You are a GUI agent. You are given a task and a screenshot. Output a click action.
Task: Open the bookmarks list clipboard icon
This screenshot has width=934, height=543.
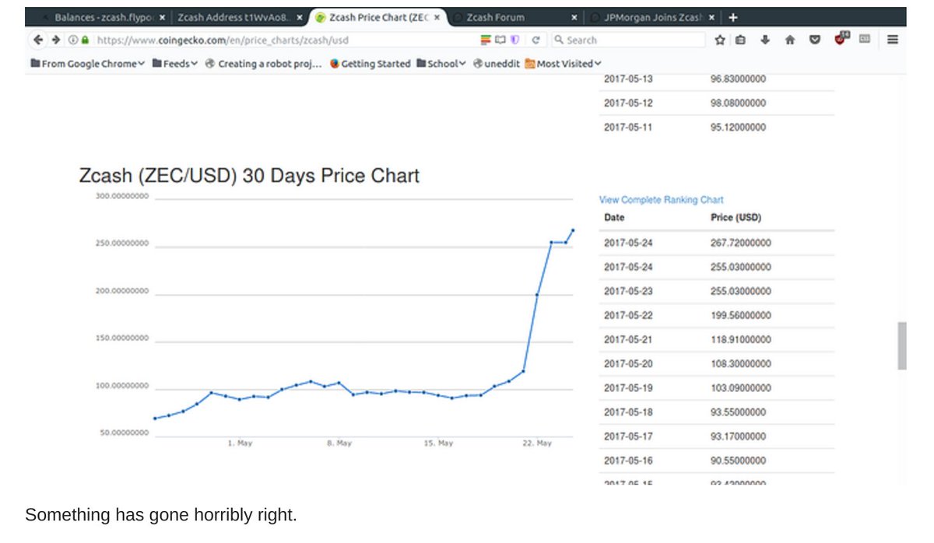[x=740, y=40]
